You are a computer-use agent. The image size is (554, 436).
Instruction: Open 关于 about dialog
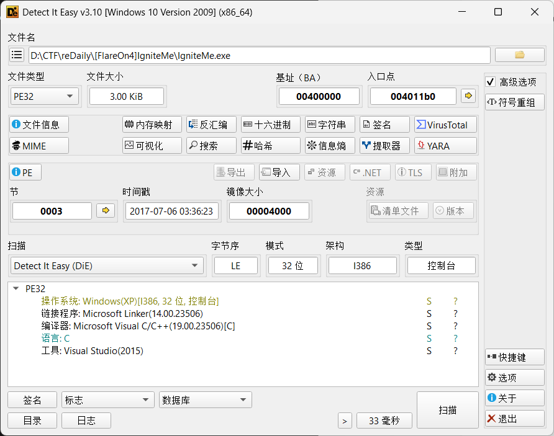click(x=514, y=398)
